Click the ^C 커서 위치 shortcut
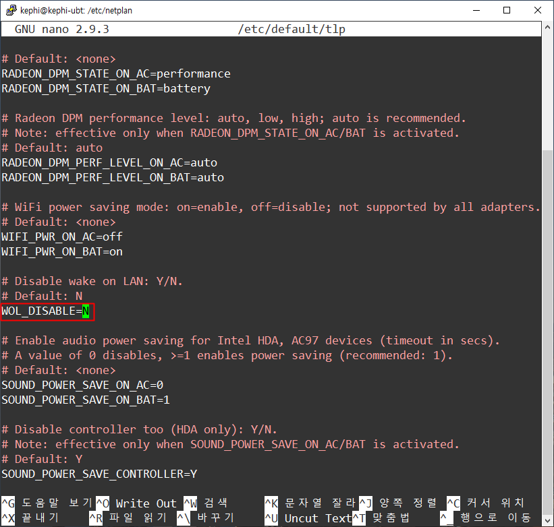 486,503
